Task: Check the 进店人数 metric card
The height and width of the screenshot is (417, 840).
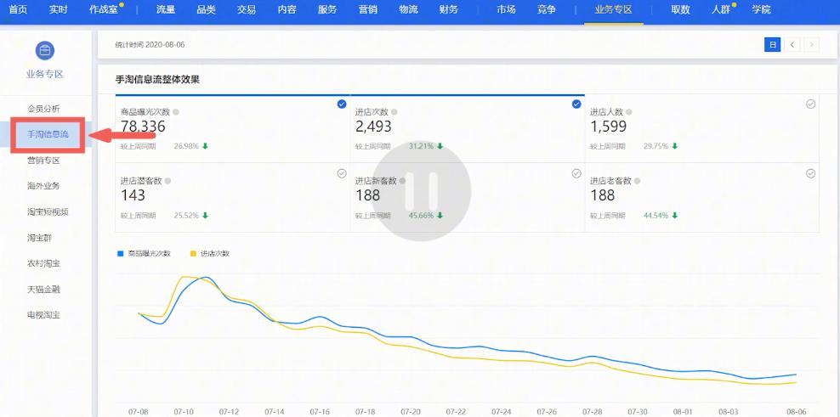Action: tap(810, 104)
